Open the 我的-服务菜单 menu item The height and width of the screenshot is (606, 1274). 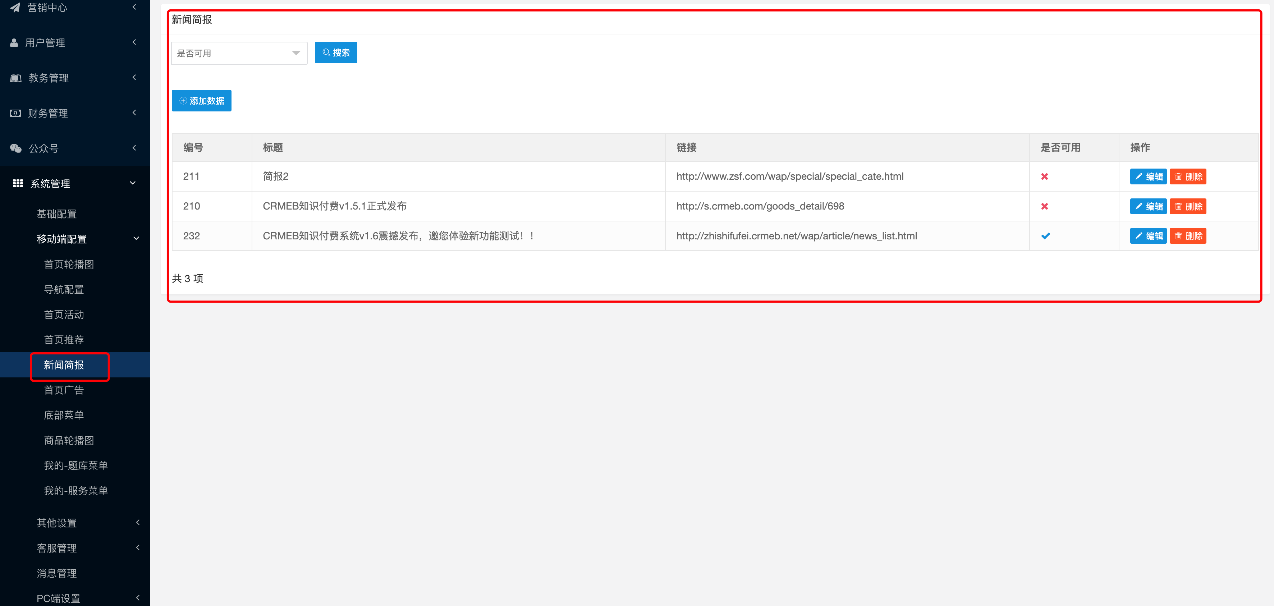coord(75,491)
